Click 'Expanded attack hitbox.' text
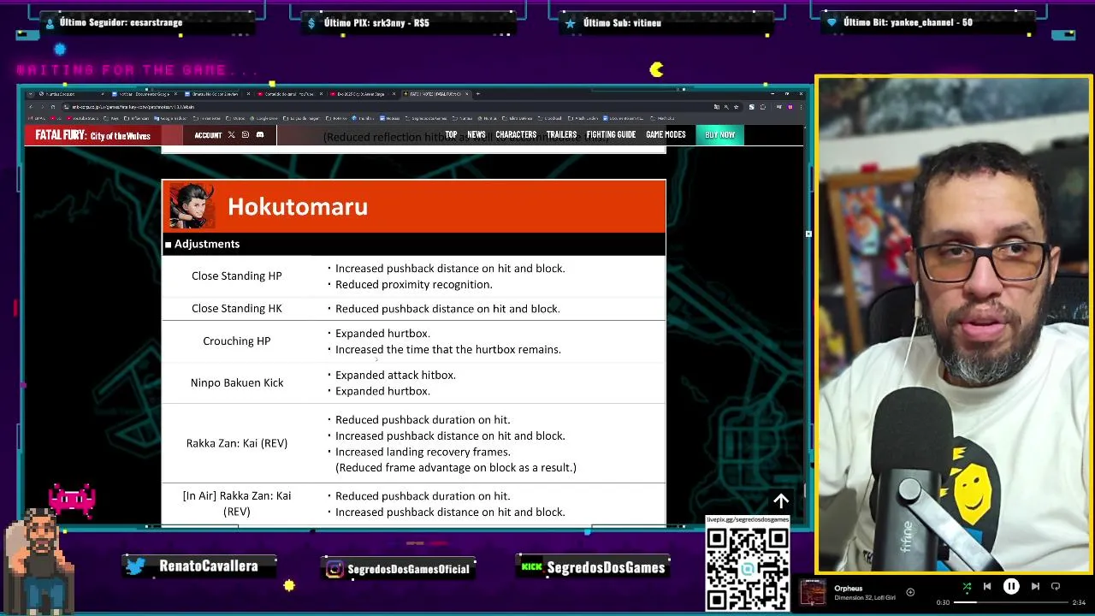 [x=395, y=375]
